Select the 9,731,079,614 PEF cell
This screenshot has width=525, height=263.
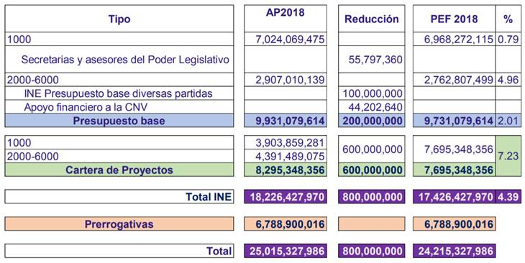coord(454,121)
